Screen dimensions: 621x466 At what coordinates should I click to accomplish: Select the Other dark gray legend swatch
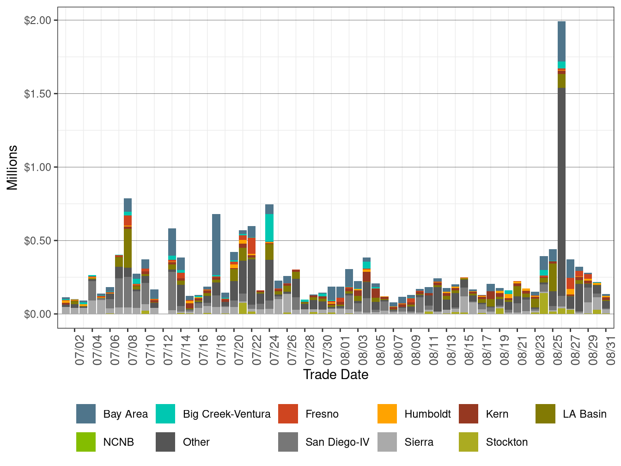165,442
